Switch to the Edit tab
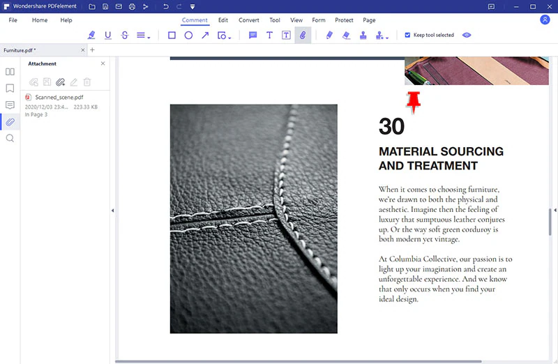The height and width of the screenshot is (364, 558). click(223, 20)
